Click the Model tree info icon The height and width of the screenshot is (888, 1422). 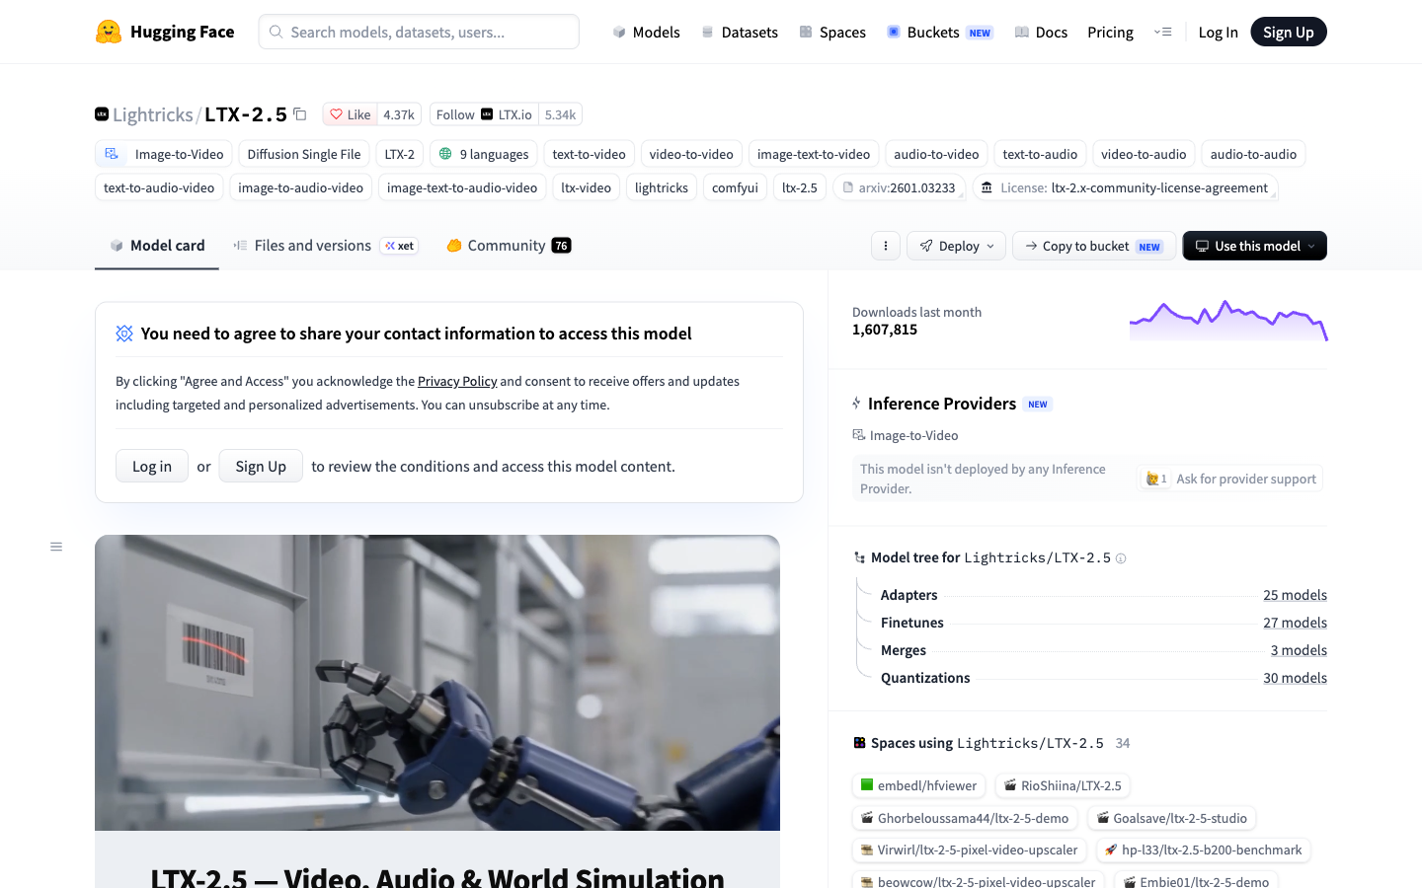pos(1121,558)
